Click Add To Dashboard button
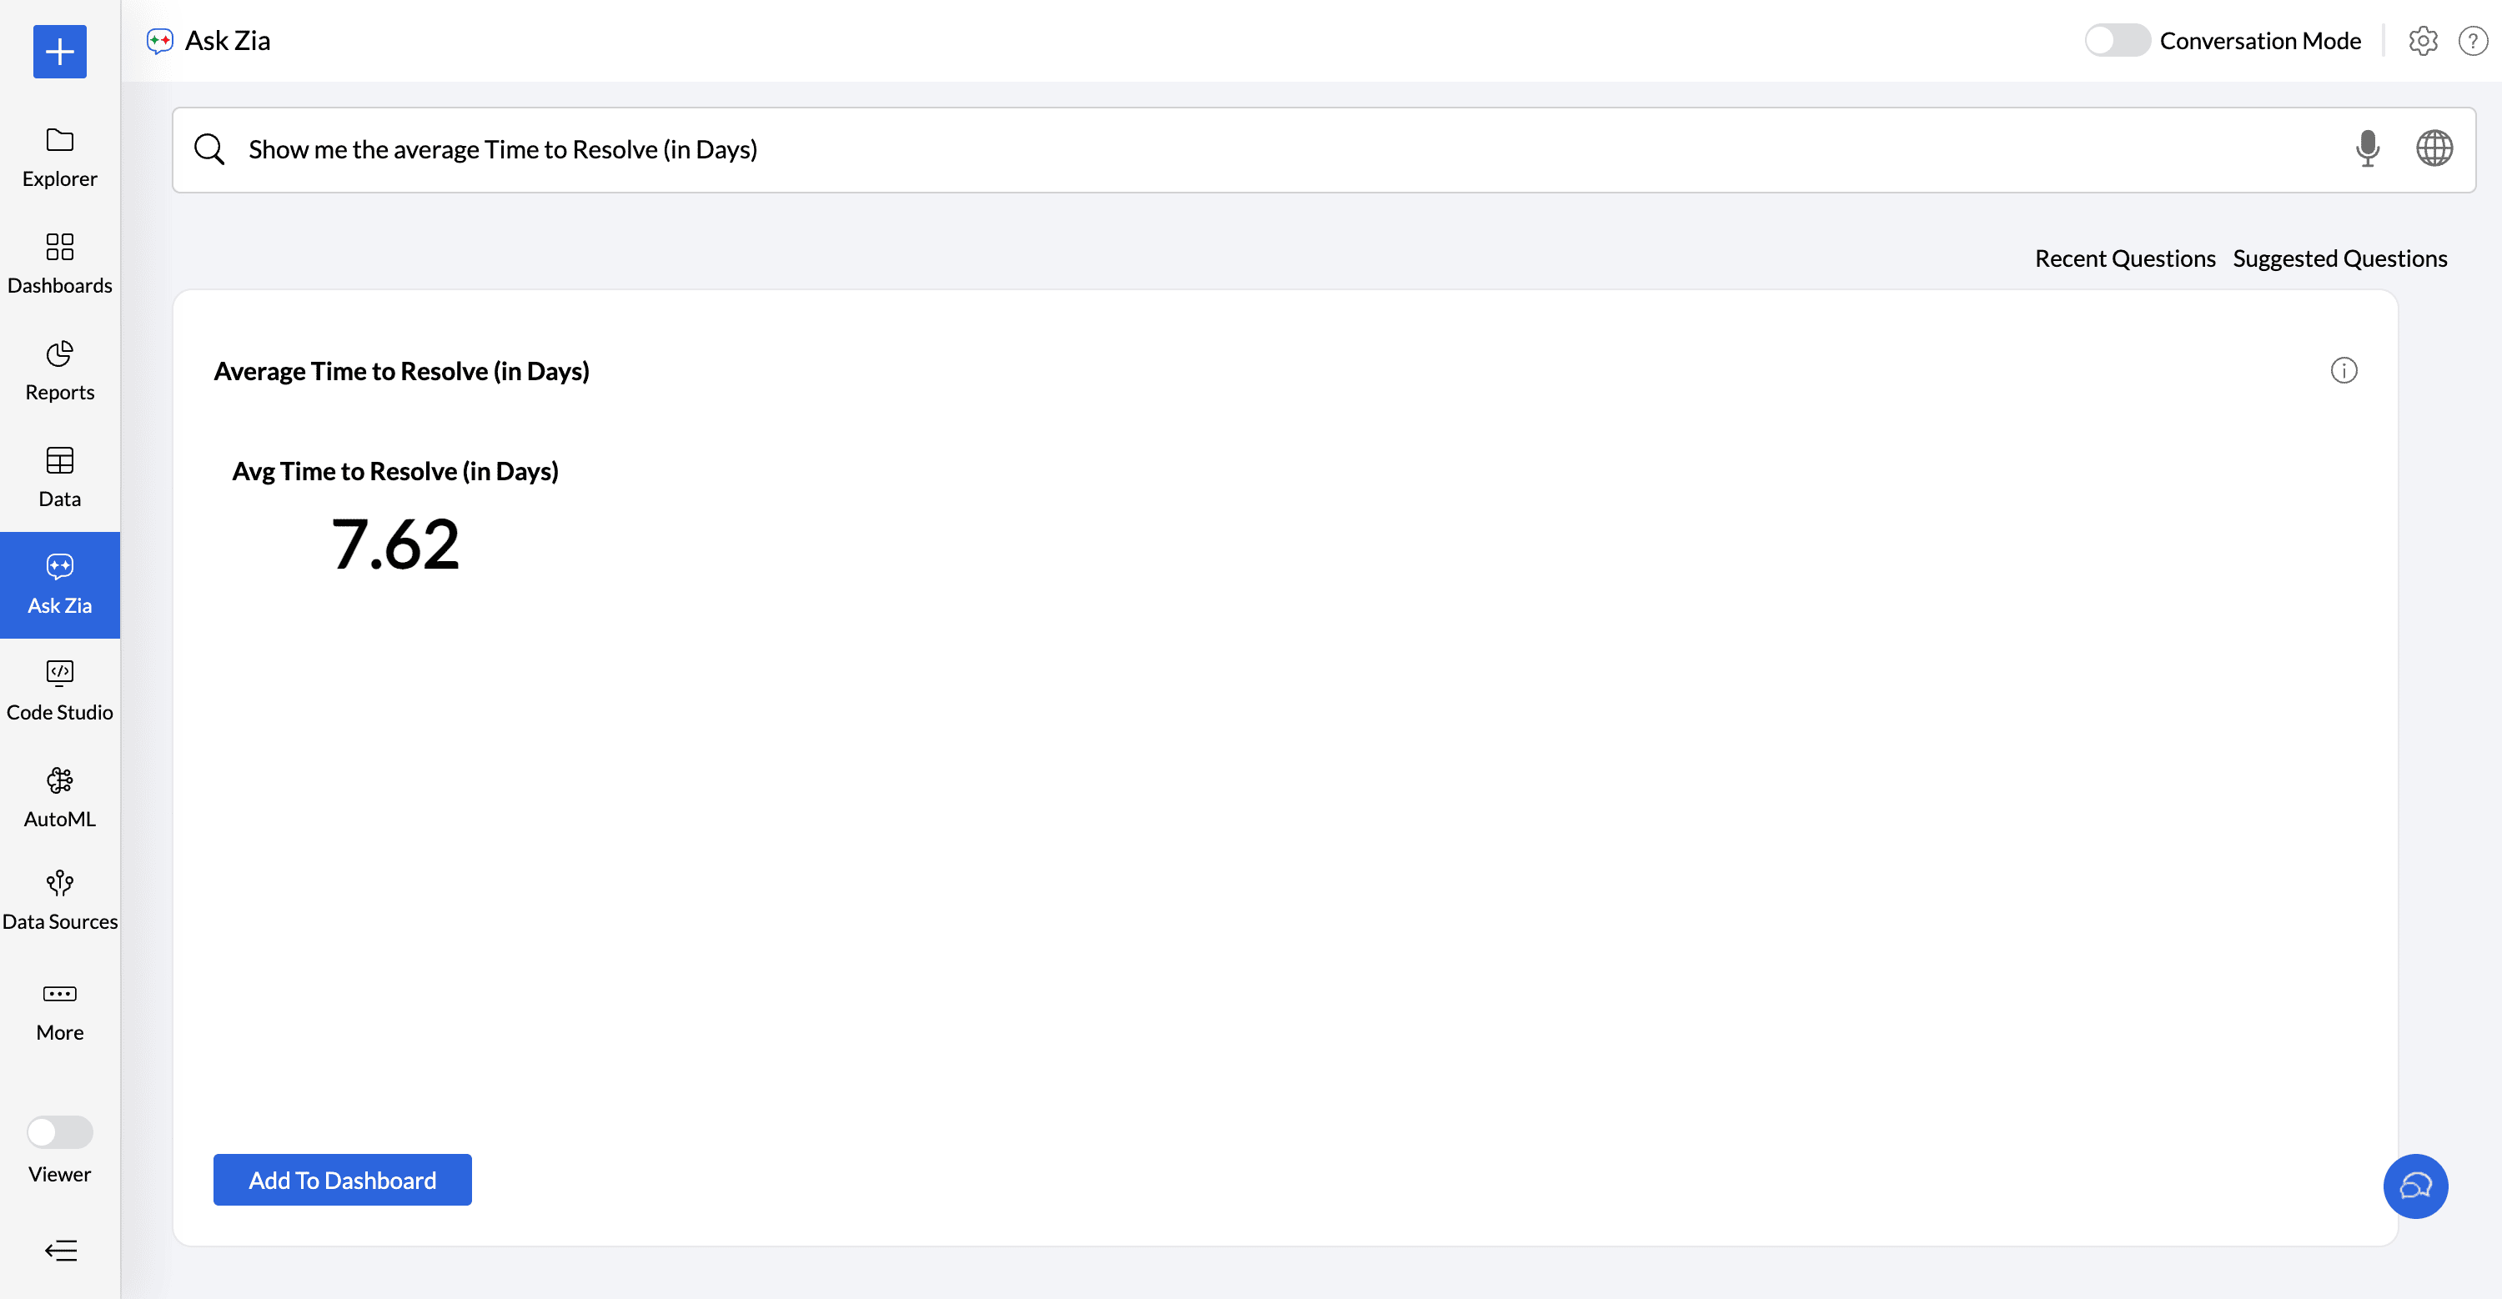This screenshot has height=1299, width=2502. (342, 1180)
